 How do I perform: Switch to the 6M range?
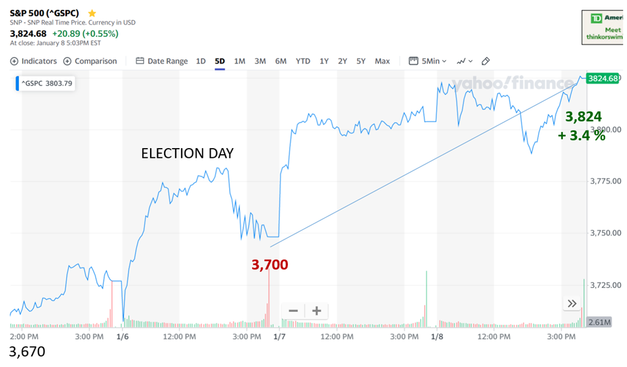tap(280, 61)
